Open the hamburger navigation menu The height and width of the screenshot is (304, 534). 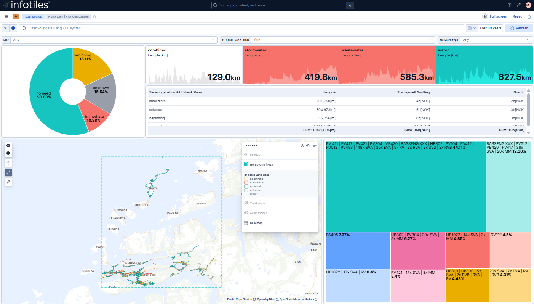pyautogui.click(x=6, y=16)
